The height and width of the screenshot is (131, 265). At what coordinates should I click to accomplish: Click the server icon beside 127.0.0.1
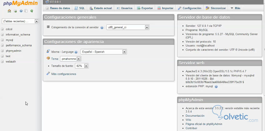47,2
